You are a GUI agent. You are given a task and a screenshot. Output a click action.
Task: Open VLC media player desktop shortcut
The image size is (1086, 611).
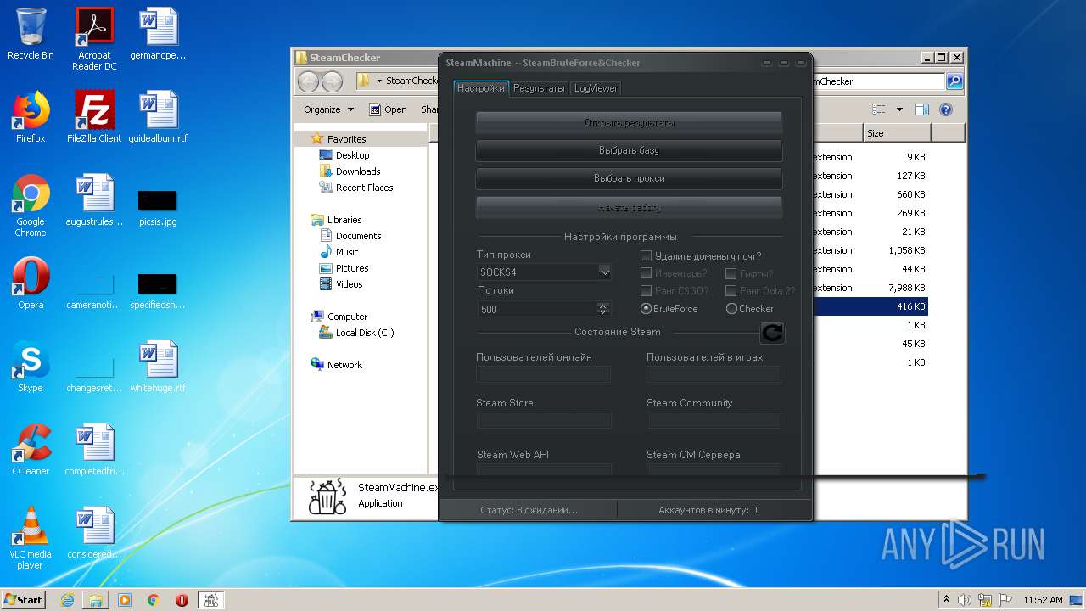[x=31, y=538]
